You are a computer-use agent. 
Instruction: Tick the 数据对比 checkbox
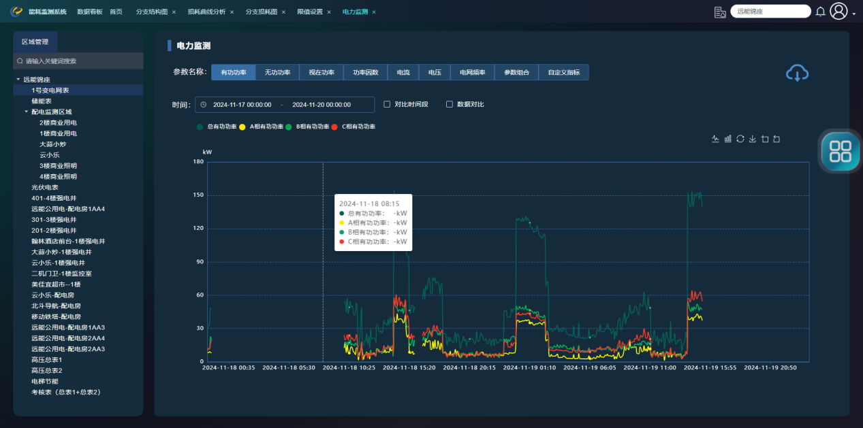point(449,104)
